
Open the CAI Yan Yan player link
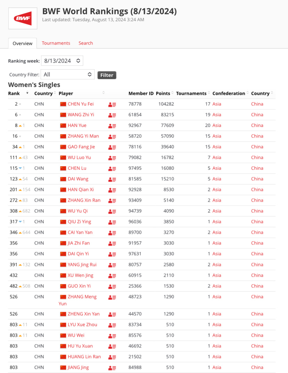pos(80,233)
